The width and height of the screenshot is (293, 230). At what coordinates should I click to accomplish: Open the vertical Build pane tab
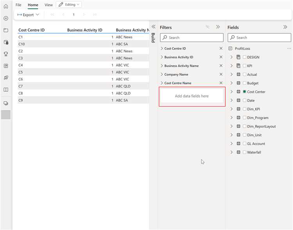153,37
